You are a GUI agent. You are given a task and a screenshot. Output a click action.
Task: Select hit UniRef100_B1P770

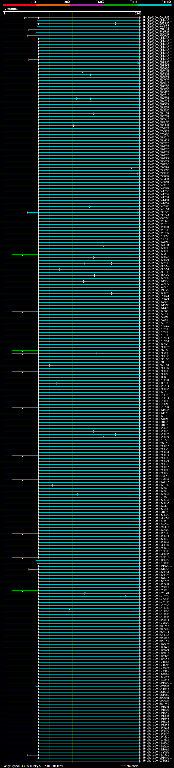click(x=156, y=440)
